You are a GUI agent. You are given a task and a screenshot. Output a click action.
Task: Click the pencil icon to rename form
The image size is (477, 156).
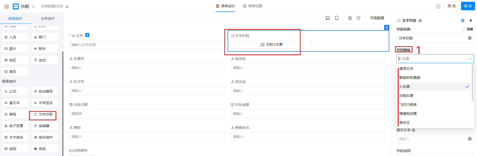[x=67, y=6]
